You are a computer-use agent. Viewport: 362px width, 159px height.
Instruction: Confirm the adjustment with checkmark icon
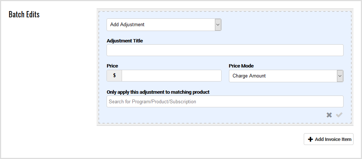(339, 115)
